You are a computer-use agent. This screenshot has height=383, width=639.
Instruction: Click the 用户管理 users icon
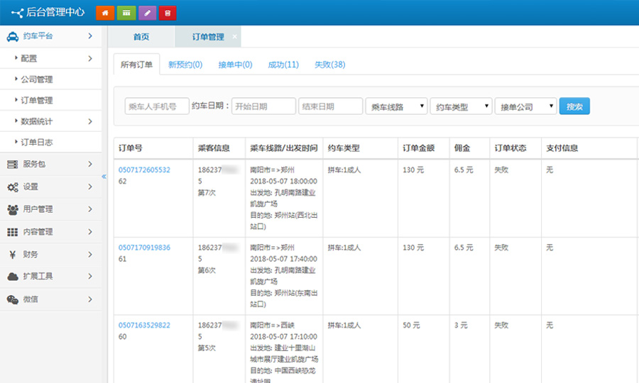point(12,209)
